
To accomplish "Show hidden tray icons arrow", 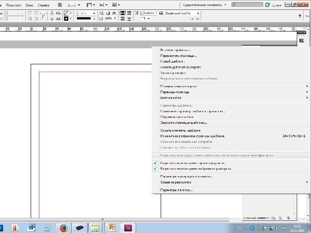I will (x=246, y=228).
